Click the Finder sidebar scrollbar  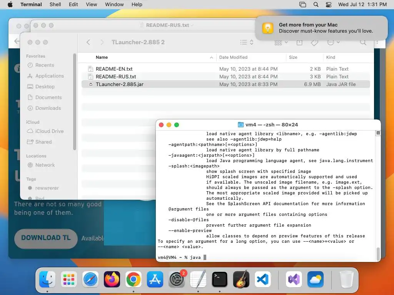point(74,101)
